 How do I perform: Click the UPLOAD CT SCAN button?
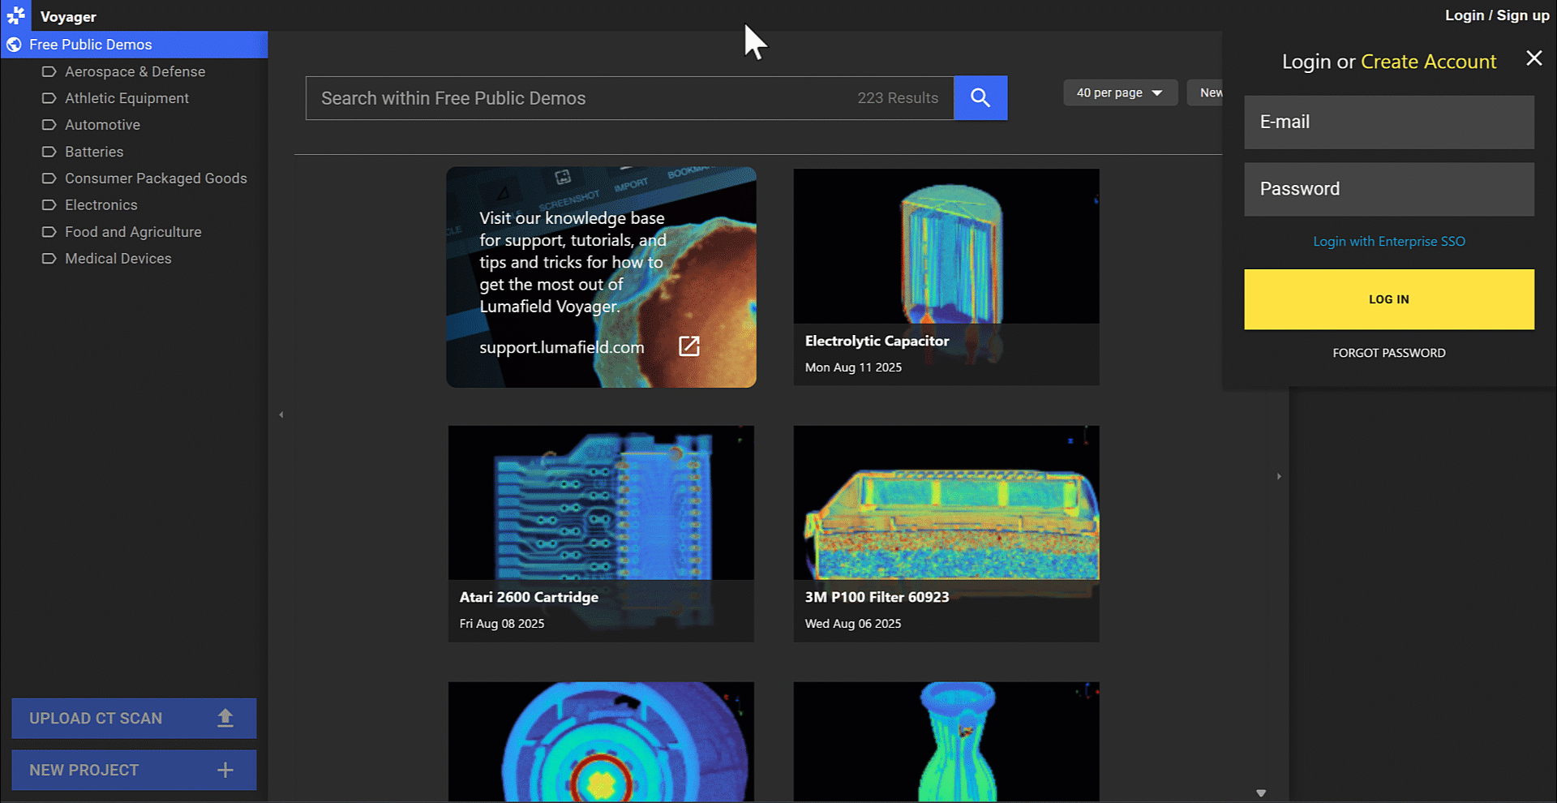134,719
